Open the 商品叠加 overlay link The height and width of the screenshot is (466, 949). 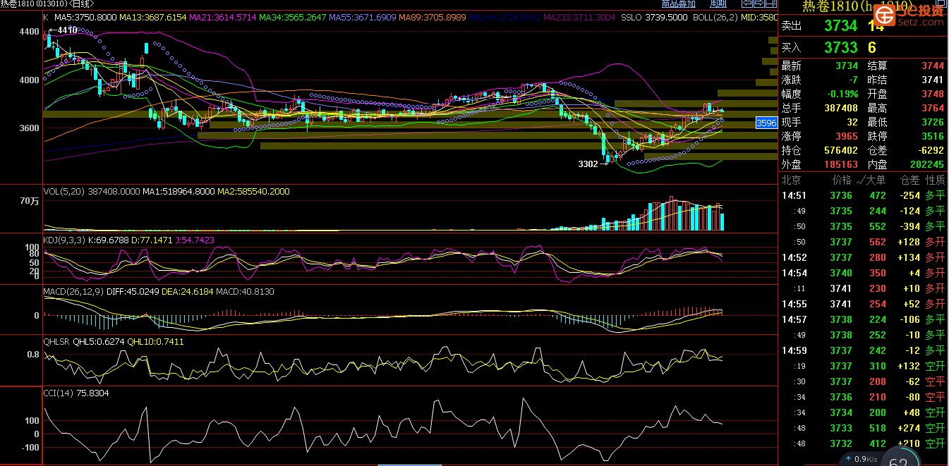pyautogui.click(x=678, y=4)
